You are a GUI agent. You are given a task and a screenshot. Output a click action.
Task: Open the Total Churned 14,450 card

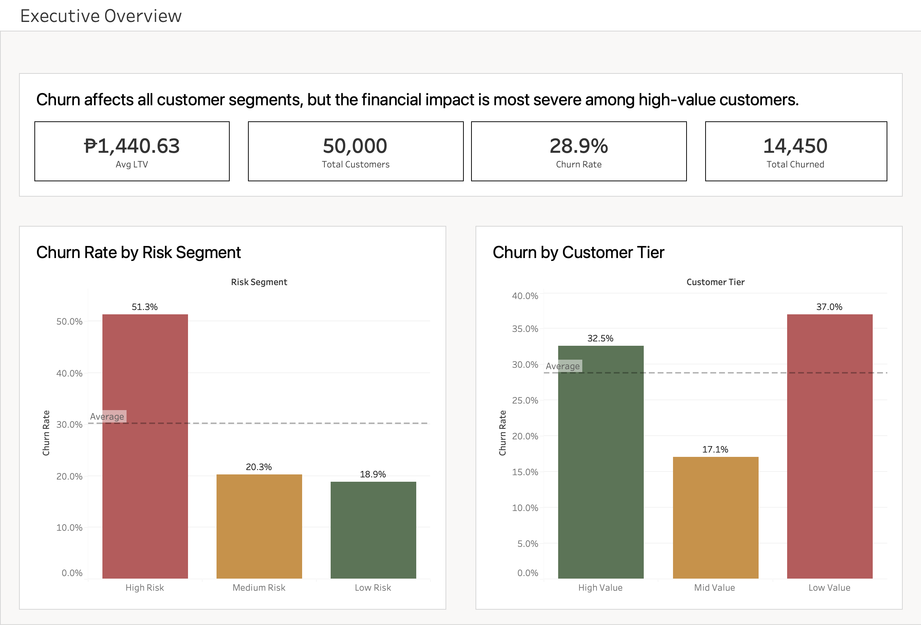pyautogui.click(x=796, y=151)
